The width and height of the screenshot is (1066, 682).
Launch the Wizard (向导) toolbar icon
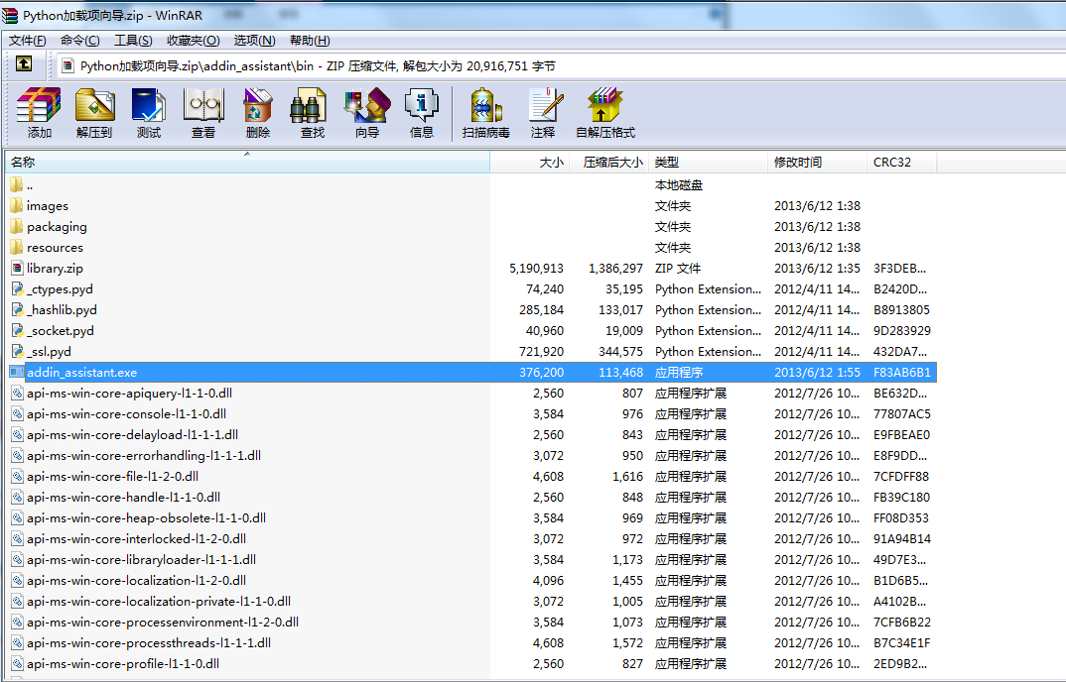click(367, 113)
